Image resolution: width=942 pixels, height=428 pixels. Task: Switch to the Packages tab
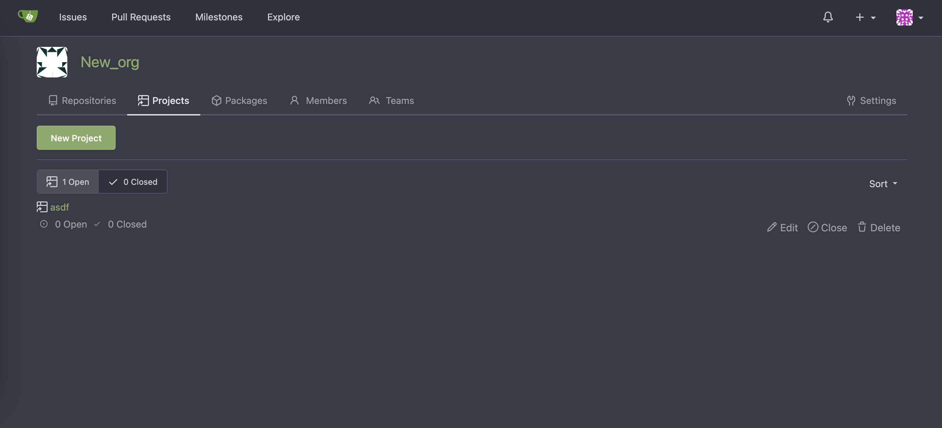(239, 101)
